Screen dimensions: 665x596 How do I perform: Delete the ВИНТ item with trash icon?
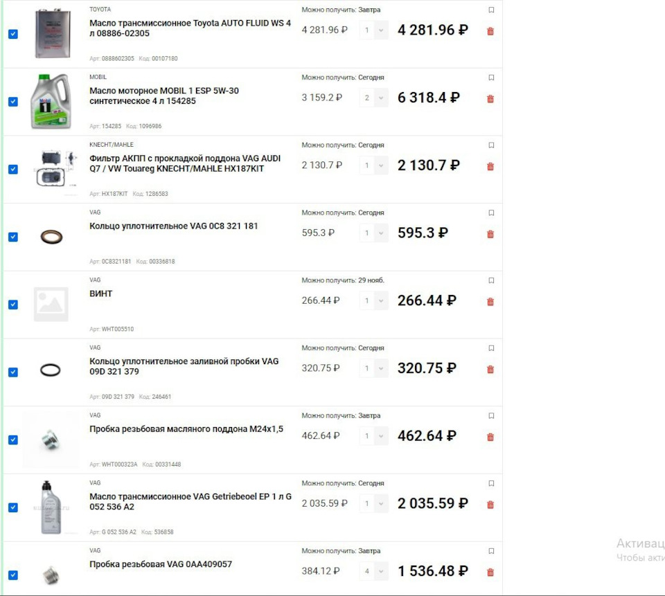click(x=490, y=302)
